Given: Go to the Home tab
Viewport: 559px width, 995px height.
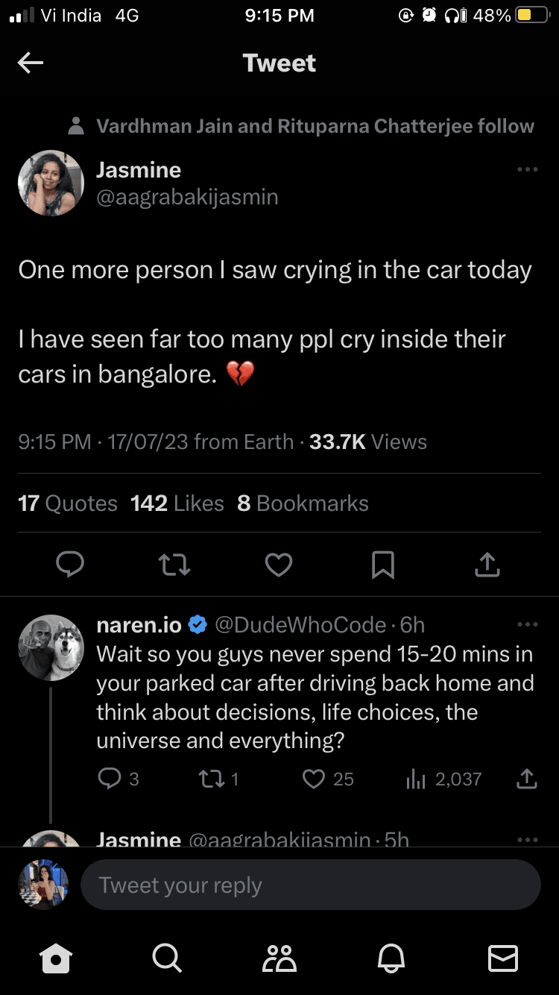Looking at the screenshot, I should tap(57, 958).
